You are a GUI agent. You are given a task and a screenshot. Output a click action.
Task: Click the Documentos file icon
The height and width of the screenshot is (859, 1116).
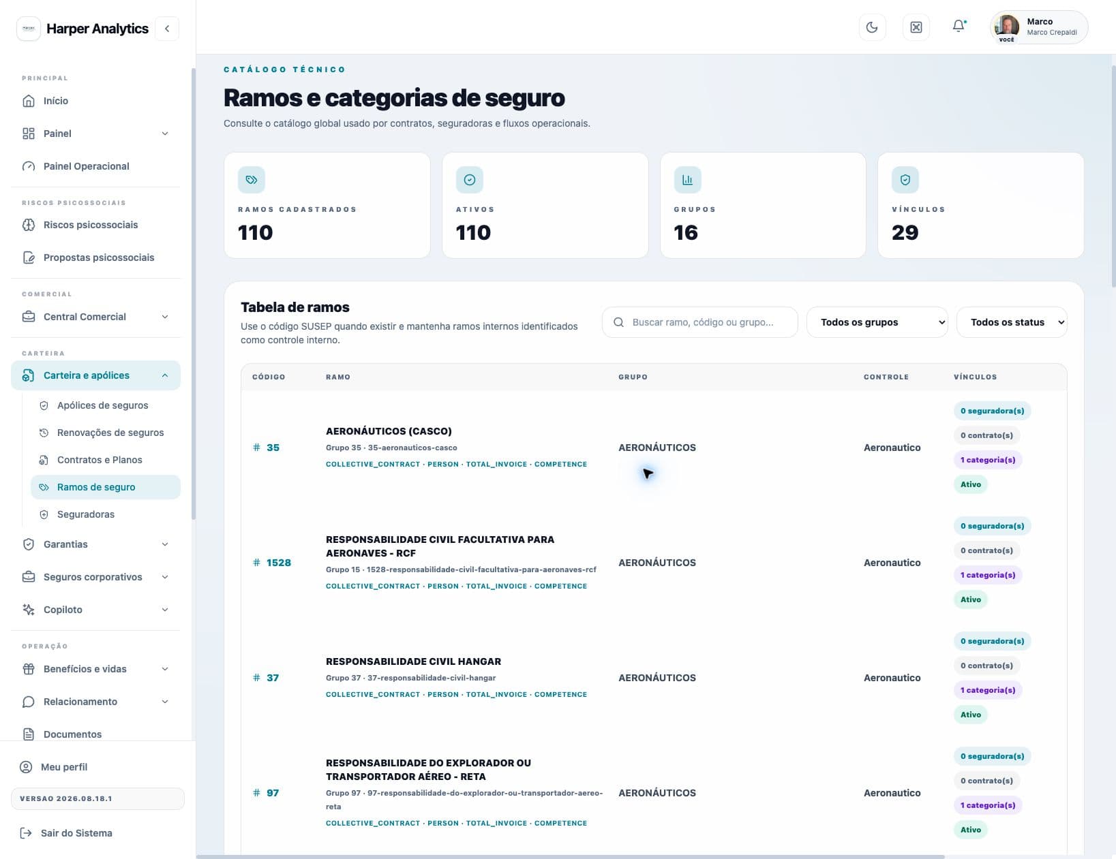29,734
